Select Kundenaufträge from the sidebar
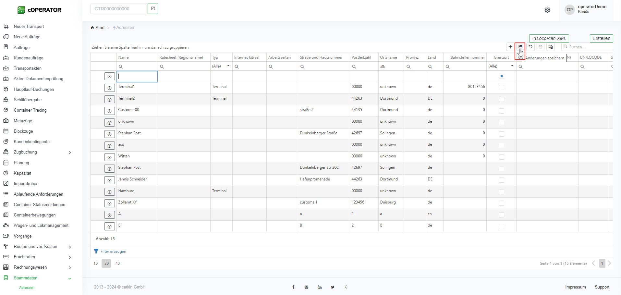The width and height of the screenshot is (621, 295). pyautogui.click(x=29, y=58)
